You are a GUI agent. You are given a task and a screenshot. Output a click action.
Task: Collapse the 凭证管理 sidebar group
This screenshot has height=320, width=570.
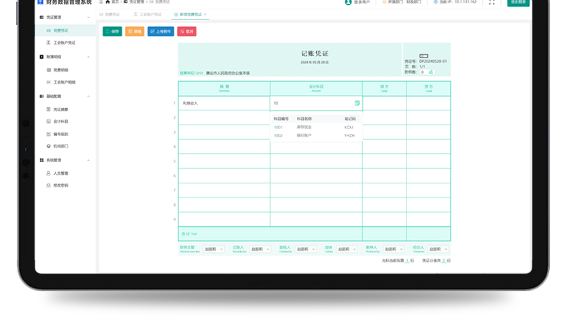coord(89,17)
